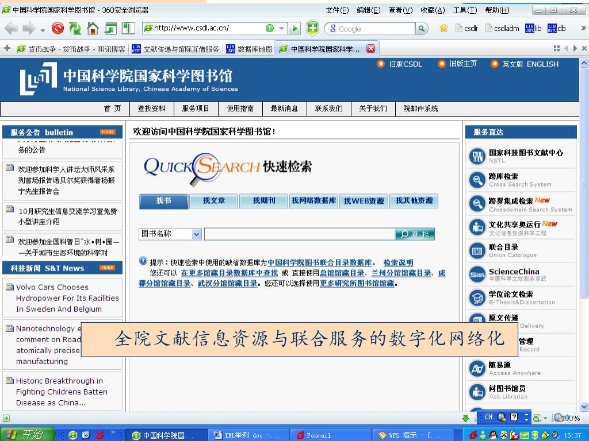Click the Windows 开始 Start button

click(x=27, y=434)
